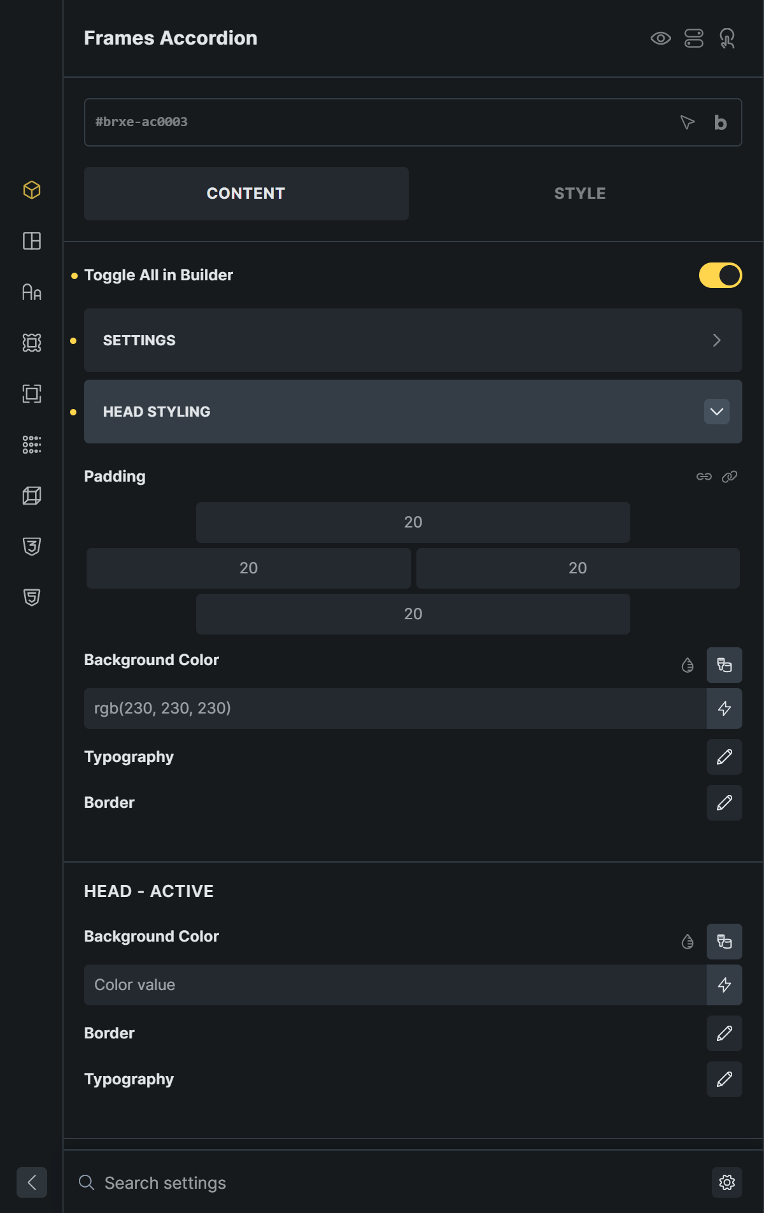This screenshot has width=764, height=1213.
Task: Collapse sidebar with back arrow button
Action: tap(32, 1182)
